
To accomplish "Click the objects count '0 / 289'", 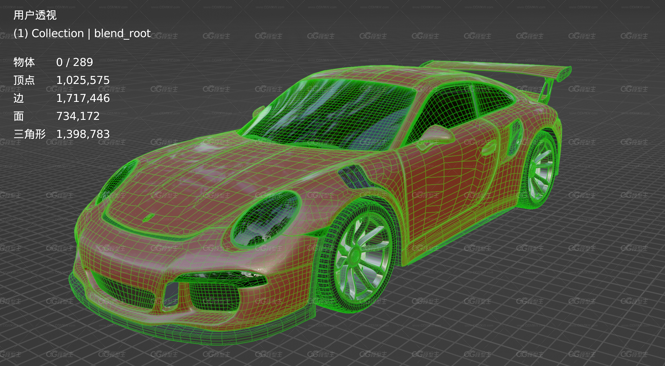I will click(x=75, y=62).
